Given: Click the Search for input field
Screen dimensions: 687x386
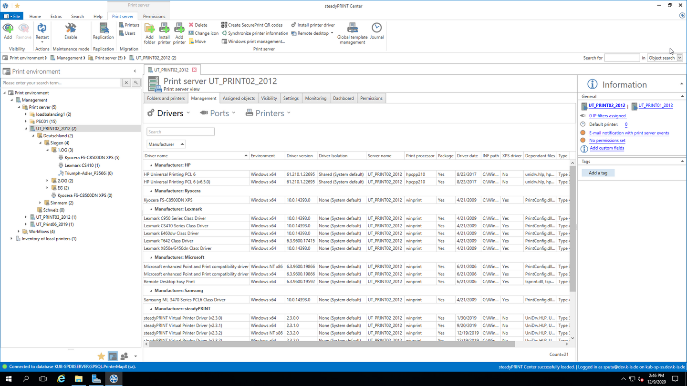Looking at the screenshot, I should [x=622, y=58].
